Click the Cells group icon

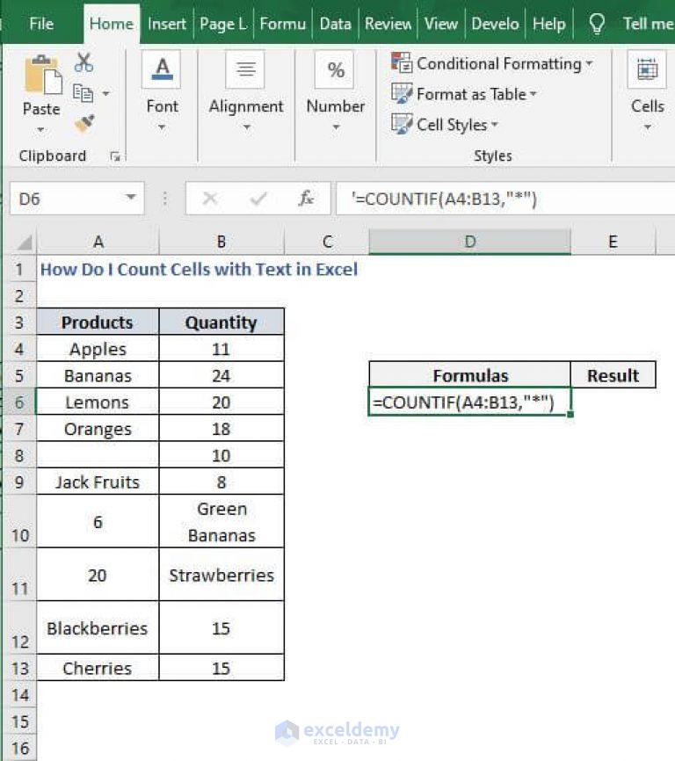pyautogui.click(x=647, y=70)
